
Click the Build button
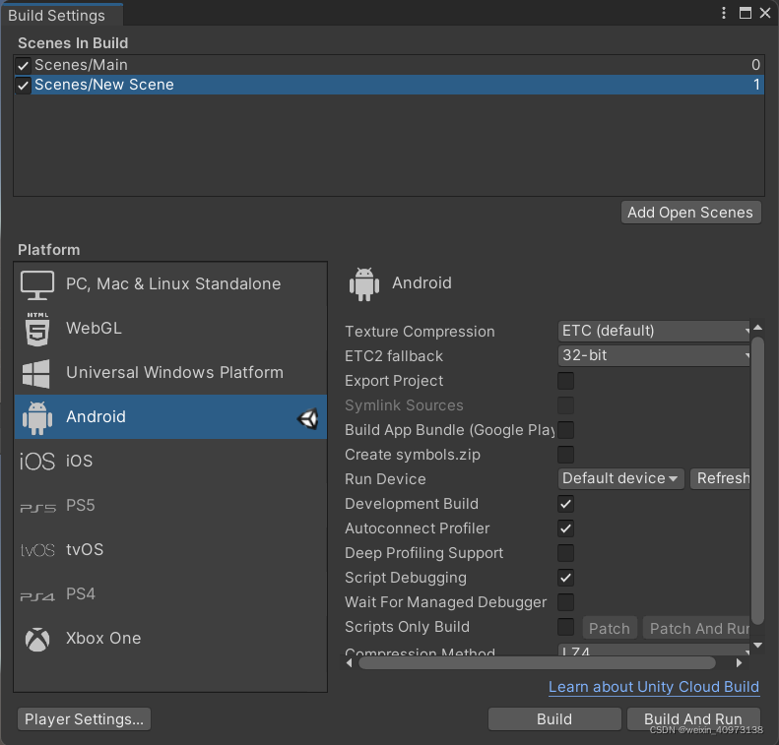click(554, 719)
